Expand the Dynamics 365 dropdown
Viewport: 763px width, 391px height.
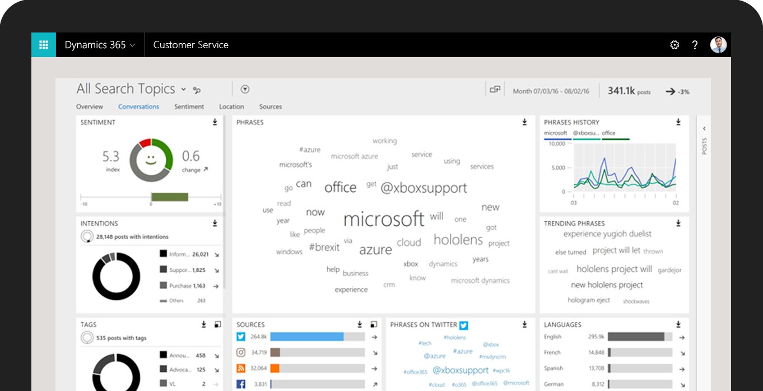tap(100, 45)
